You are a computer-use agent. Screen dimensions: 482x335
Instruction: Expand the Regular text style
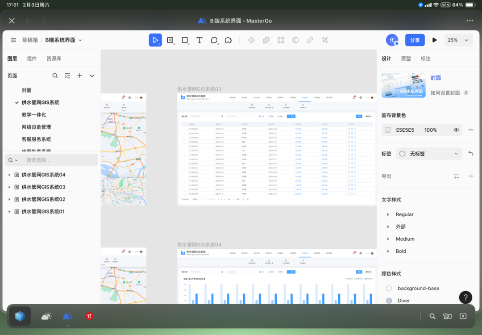coord(388,214)
